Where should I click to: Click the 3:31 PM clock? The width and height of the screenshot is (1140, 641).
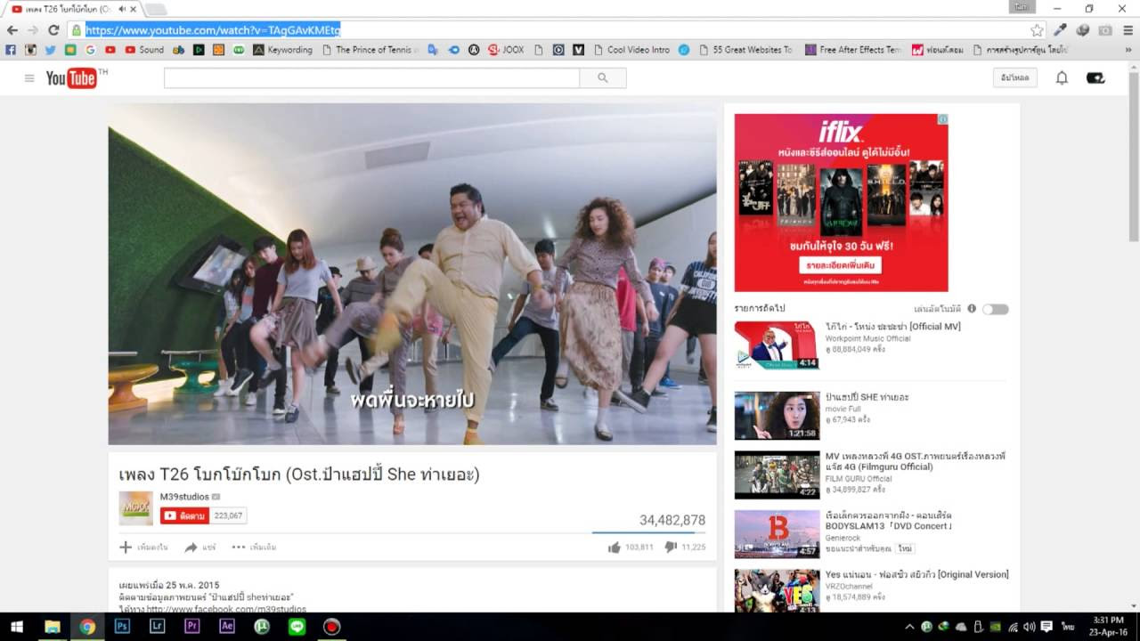click(1108, 621)
